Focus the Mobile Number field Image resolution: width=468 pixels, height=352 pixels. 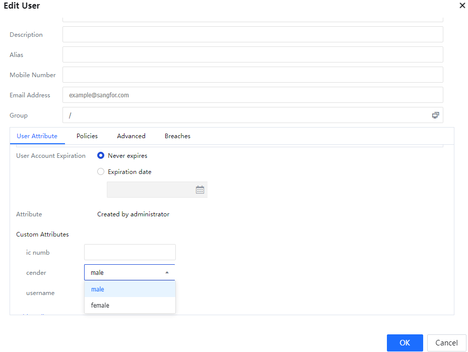point(252,75)
